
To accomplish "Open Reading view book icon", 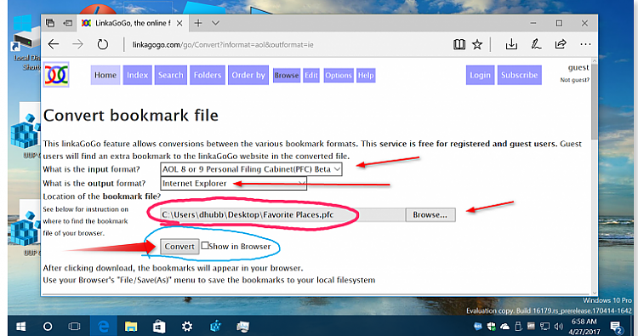I will click(x=459, y=44).
